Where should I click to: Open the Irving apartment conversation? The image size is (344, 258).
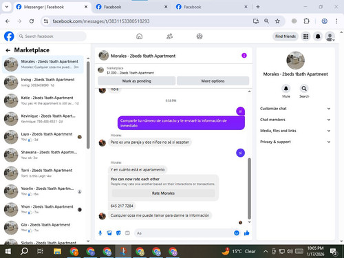click(43, 83)
